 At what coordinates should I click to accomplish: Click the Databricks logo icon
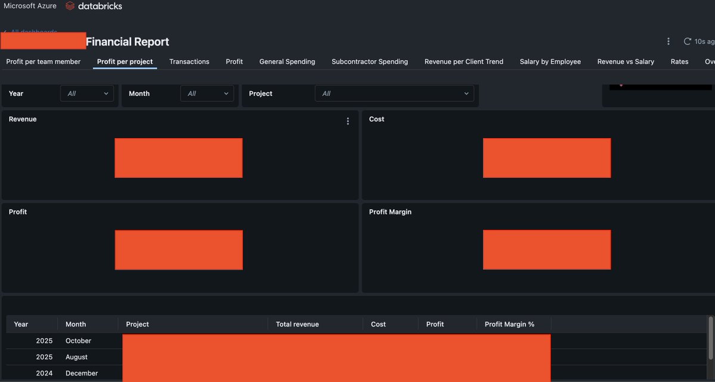(x=69, y=6)
